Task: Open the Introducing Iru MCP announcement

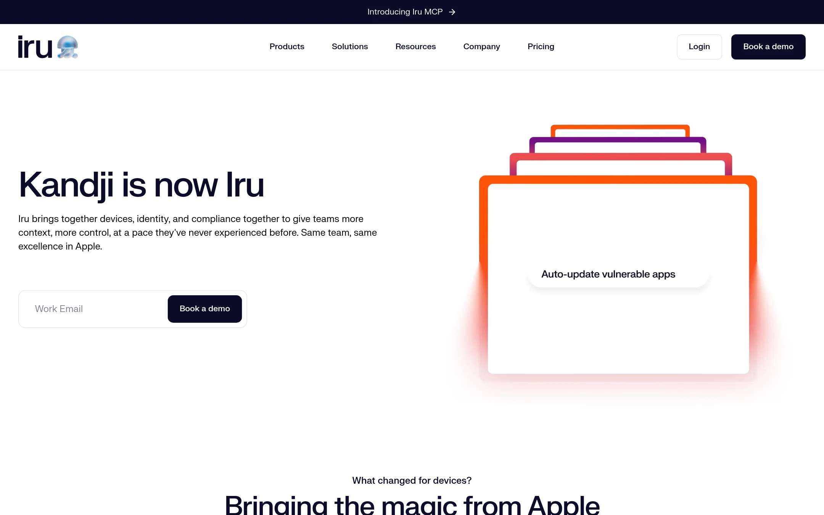Action: tap(412, 12)
